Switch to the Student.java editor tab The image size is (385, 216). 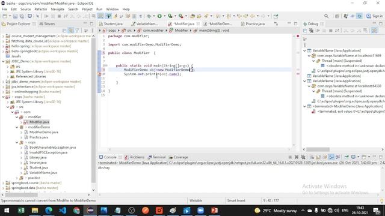tap(111, 24)
